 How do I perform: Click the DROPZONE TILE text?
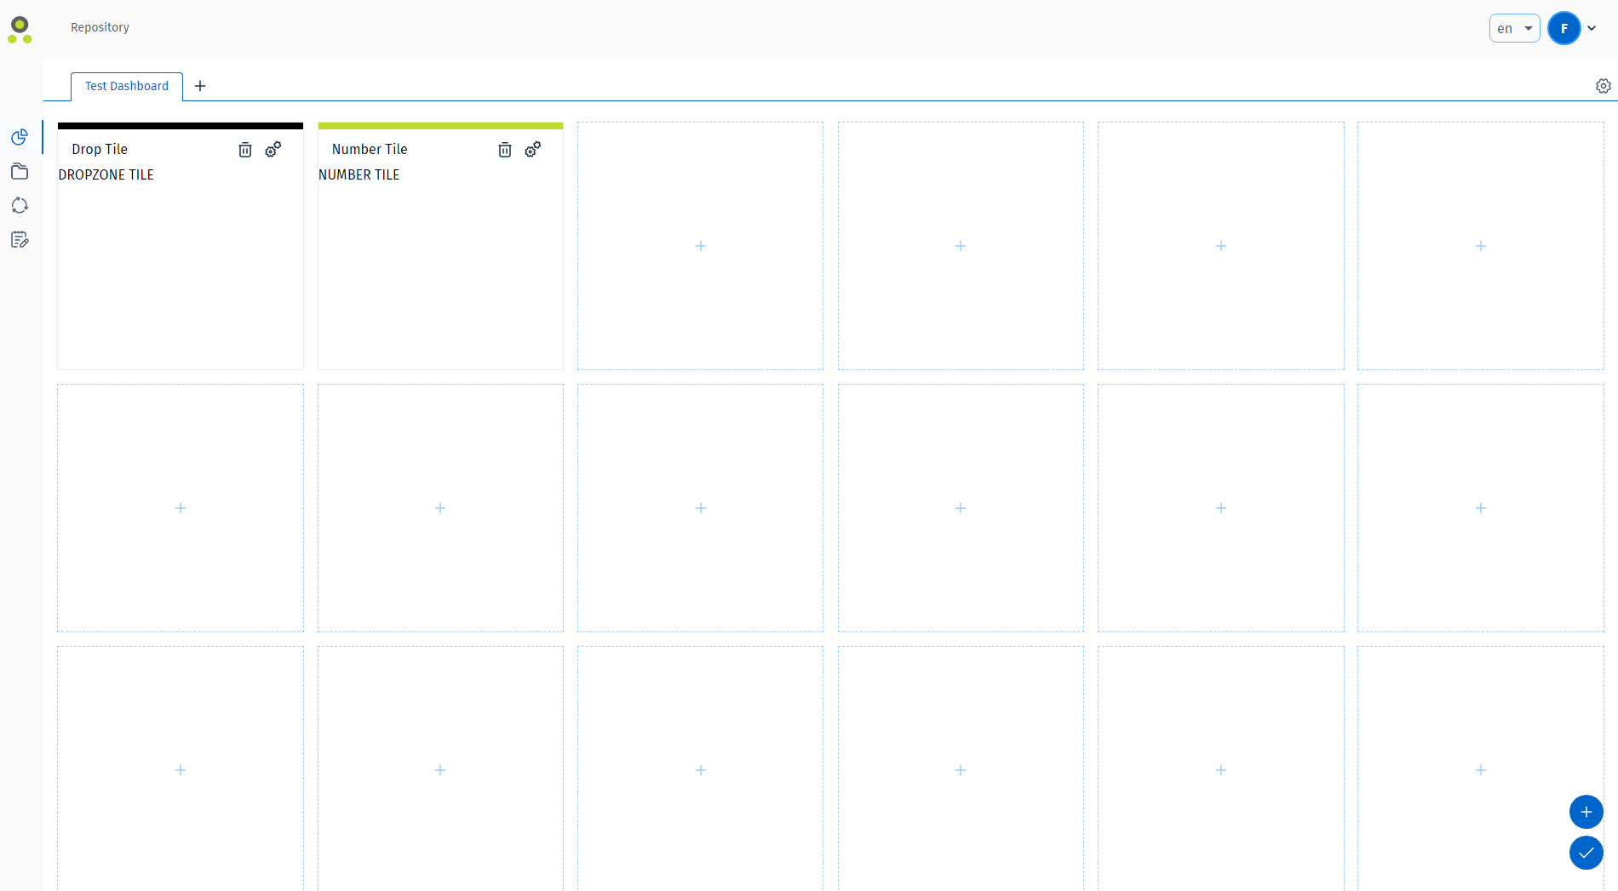tap(106, 174)
